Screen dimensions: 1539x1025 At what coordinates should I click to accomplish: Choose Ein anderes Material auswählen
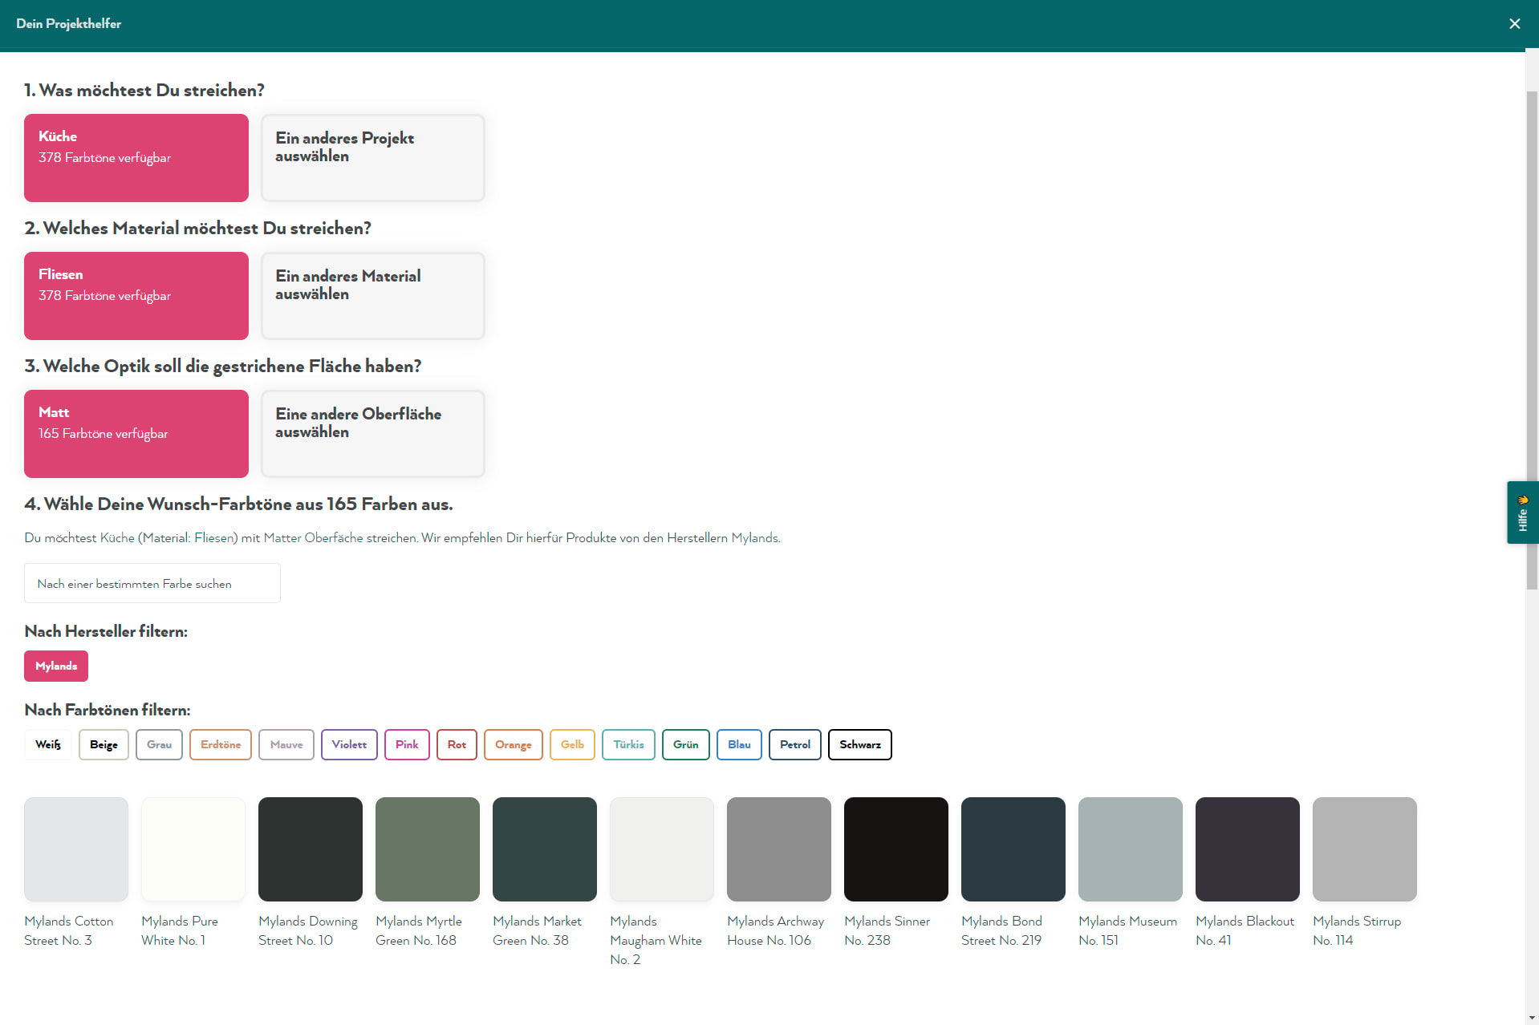(x=373, y=296)
